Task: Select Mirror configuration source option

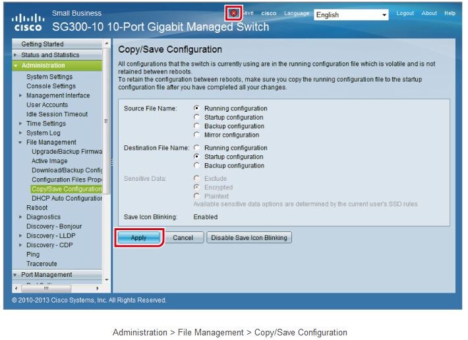Action: click(x=196, y=135)
